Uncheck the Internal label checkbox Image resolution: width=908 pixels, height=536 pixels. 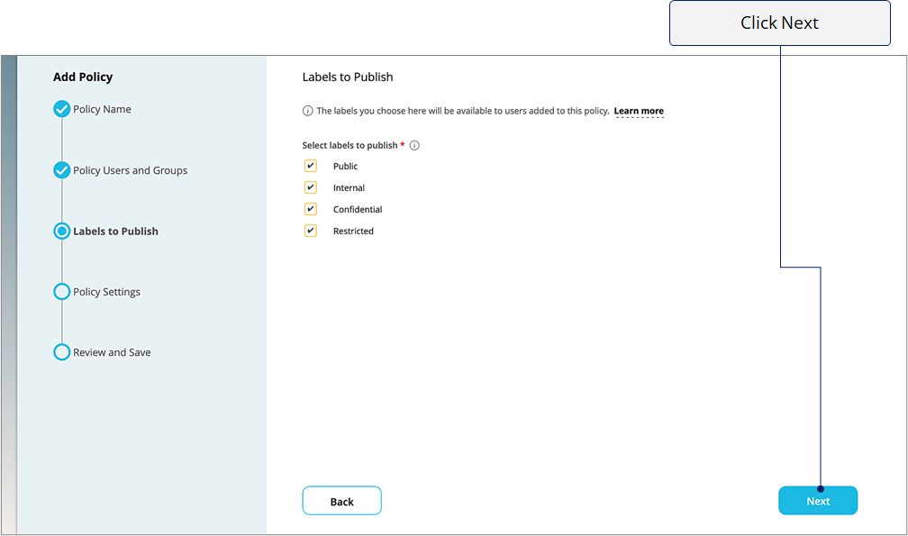(311, 187)
